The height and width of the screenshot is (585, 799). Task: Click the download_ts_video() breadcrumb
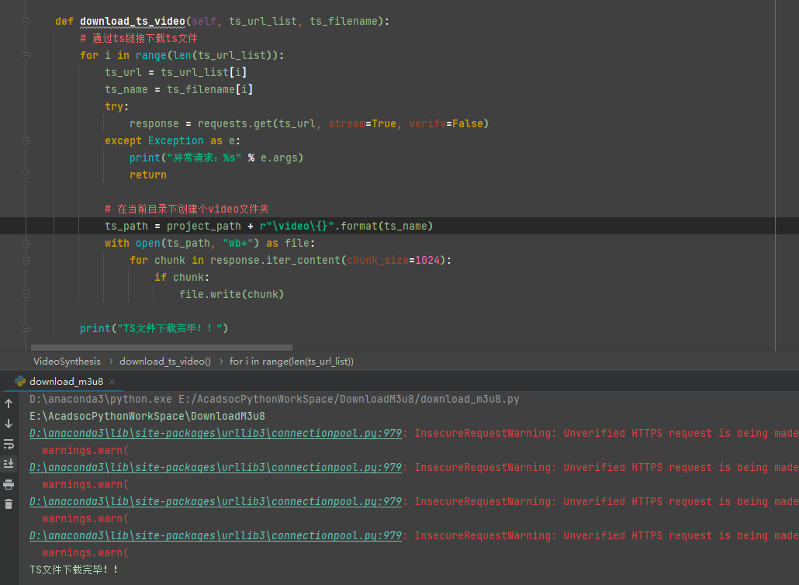point(165,361)
